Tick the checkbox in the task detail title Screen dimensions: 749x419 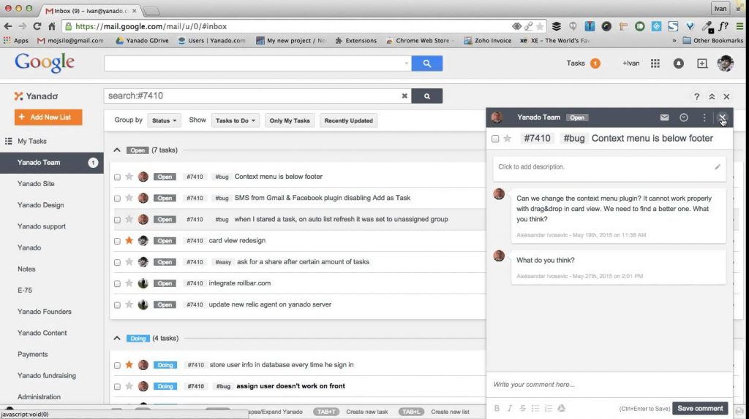click(x=495, y=139)
